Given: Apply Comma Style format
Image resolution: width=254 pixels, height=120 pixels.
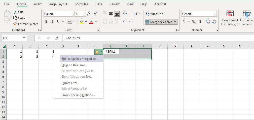Looking at the screenshot, I should pyautogui.click(x=200, y=22).
